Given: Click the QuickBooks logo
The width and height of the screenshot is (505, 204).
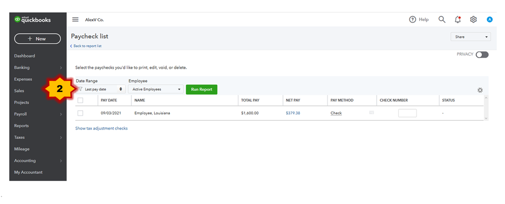Looking at the screenshot, I should pyautogui.click(x=32, y=20).
